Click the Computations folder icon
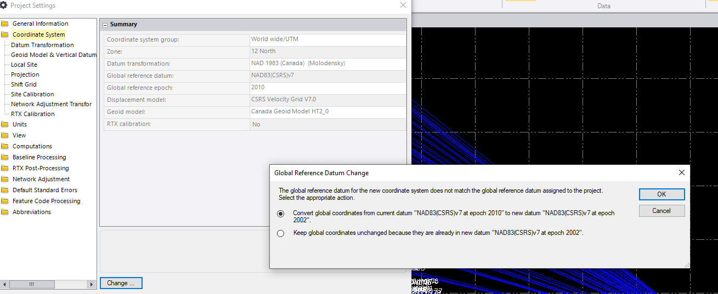 click(5, 146)
